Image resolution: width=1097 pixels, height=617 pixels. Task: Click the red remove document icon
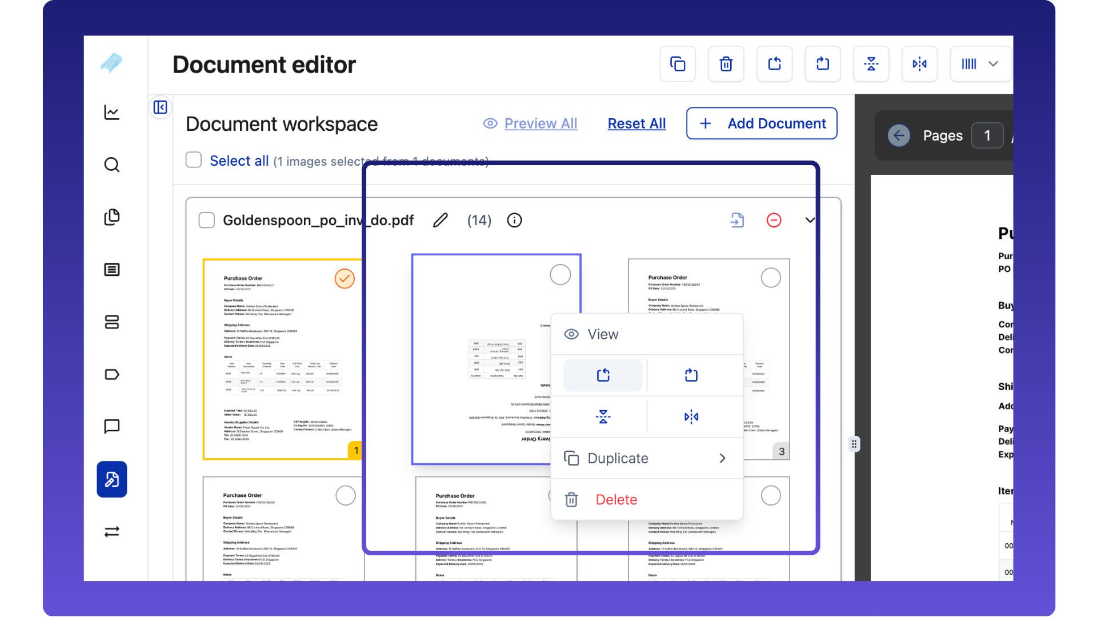point(774,220)
